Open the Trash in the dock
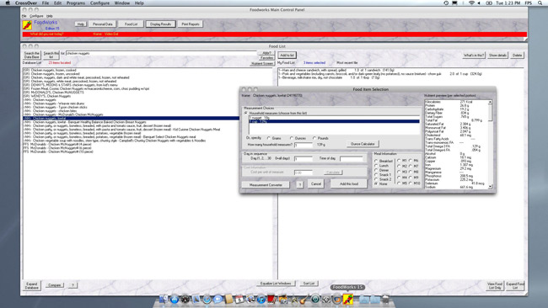Viewport: 548px width, 308px height. pos(385,299)
